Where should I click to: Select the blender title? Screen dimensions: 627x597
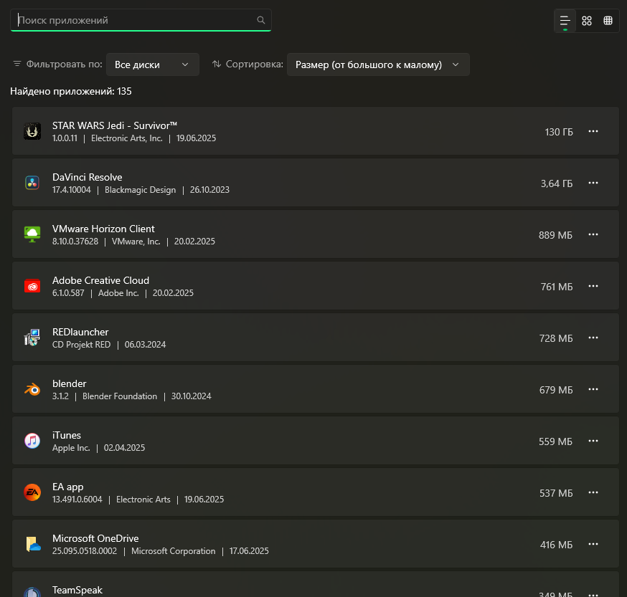tap(69, 383)
